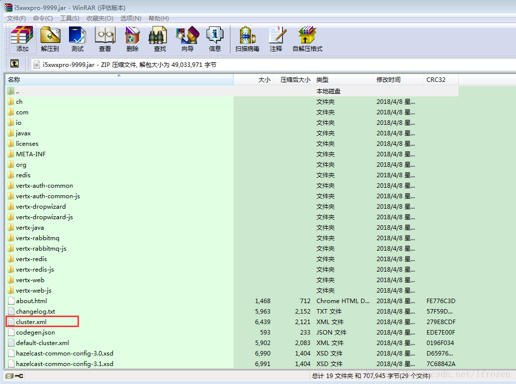The width and height of the screenshot is (516, 384).
Task: Click the archive path address field
Action: [x=273, y=65]
